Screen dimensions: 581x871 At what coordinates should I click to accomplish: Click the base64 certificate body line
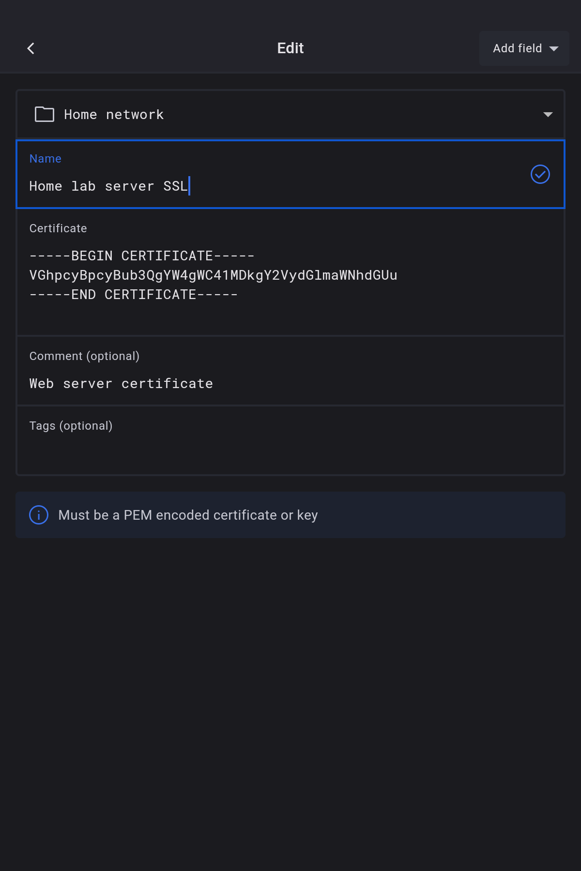pos(213,275)
